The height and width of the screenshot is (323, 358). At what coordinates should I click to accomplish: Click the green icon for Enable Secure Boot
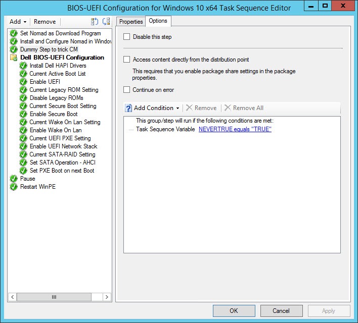[23, 114]
